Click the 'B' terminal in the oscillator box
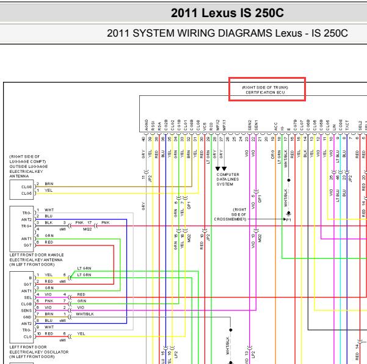This screenshot has height=364, width=367. click(30, 278)
